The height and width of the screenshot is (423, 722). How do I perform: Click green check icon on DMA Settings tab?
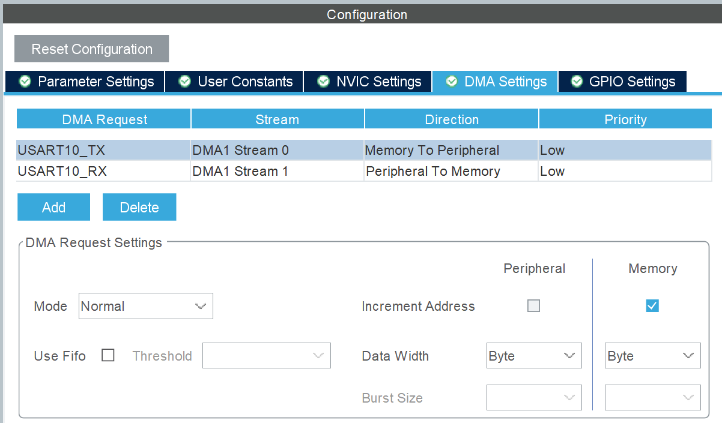(x=452, y=81)
